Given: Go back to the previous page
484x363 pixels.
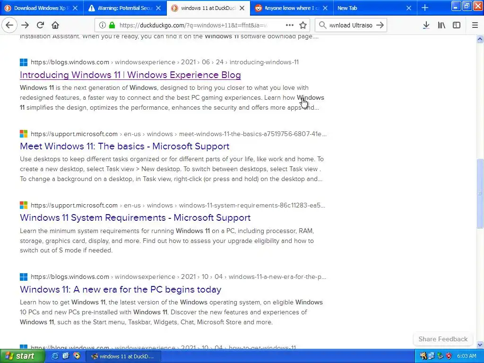Looking at the screenshot, I should pos(9,25).
